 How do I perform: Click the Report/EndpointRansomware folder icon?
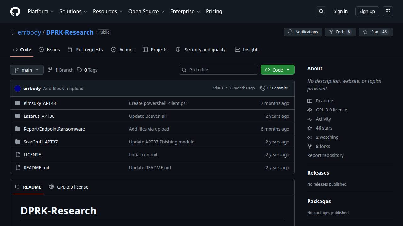click(18, 129)
